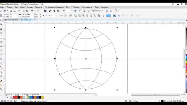The image size is (187, 105).
Task: Click the Print icon in the toolbar
Action: point(14,11)
